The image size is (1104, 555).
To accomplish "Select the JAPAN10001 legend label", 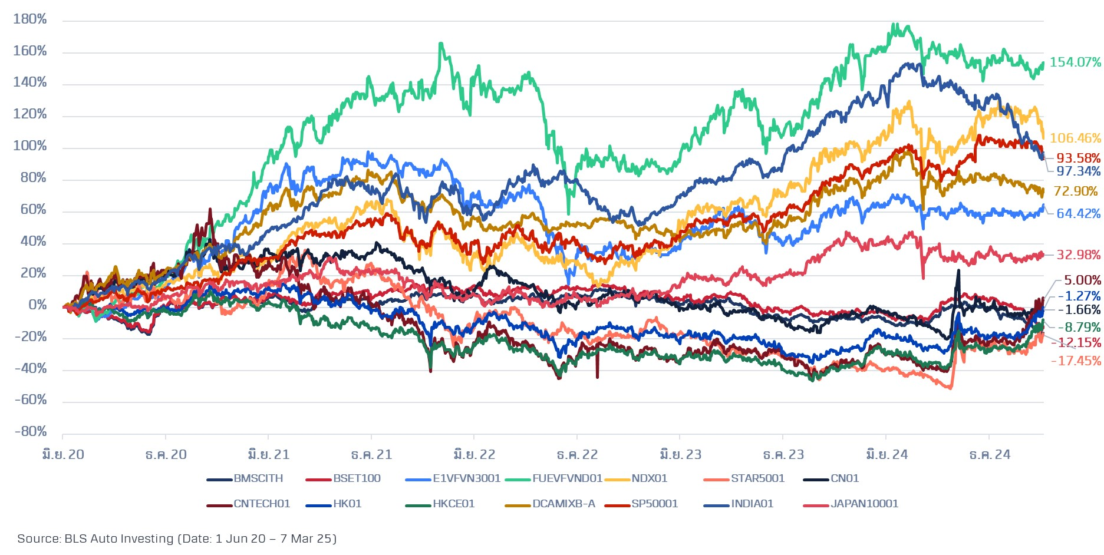I will (x=864, y=504).
